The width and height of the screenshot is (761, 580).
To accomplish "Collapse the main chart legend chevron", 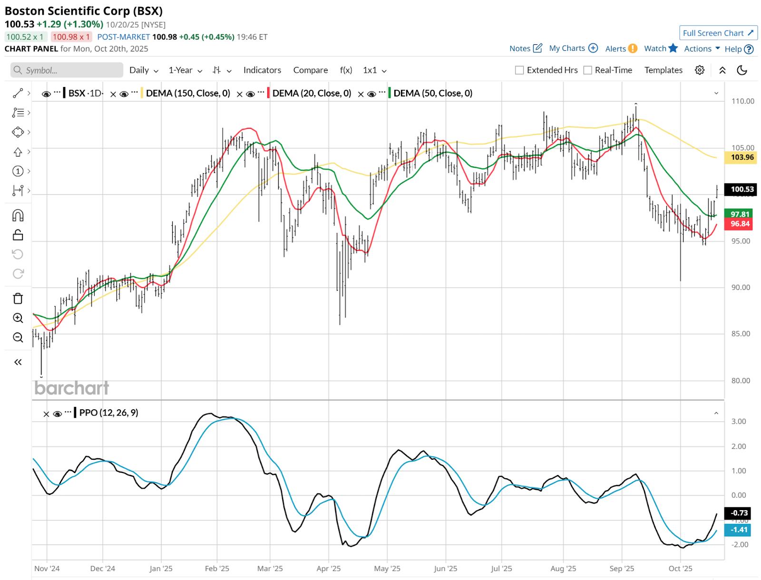I will click(716, 93).
